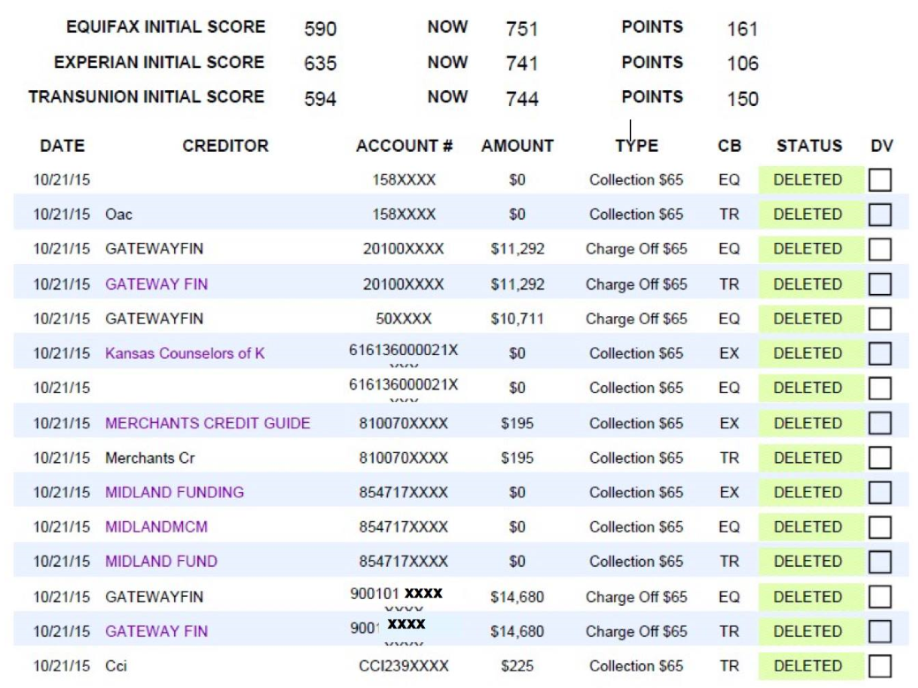
Task: Click the DATE column header
Action: pos(63,146)
